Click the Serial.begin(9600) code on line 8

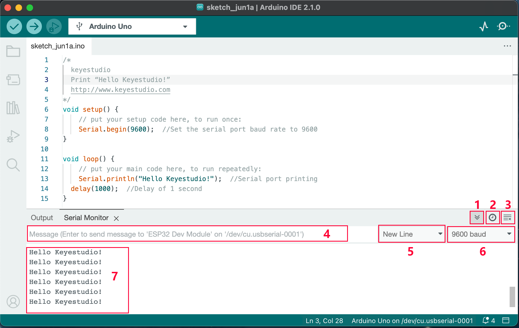(116, 129)
